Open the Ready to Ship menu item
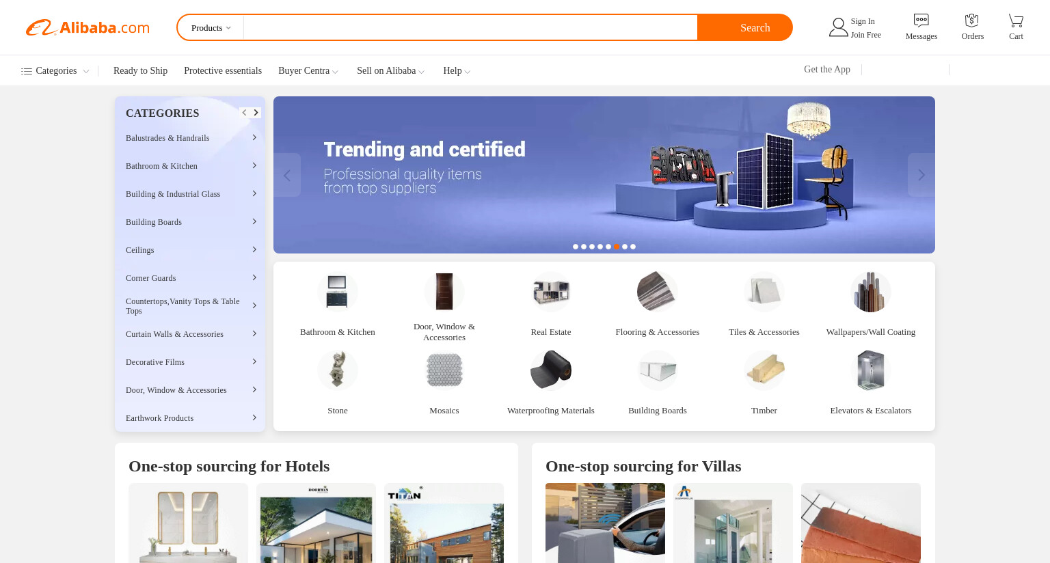The image size is (1050, 563). [x=140, y=71]
